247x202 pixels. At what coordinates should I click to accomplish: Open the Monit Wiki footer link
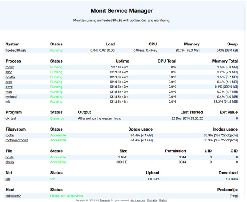(151, 200)
